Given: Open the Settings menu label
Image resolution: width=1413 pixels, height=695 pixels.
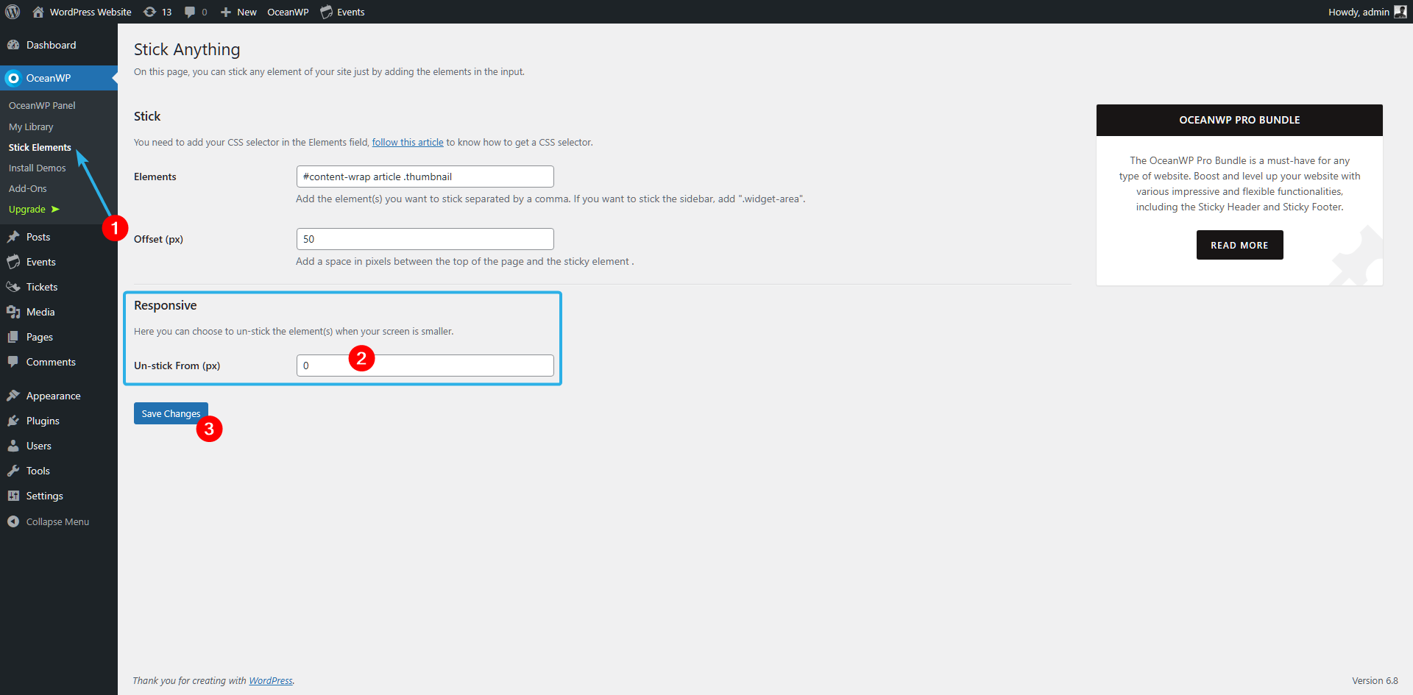Looking at the screenshot, I should click(45, 496).
